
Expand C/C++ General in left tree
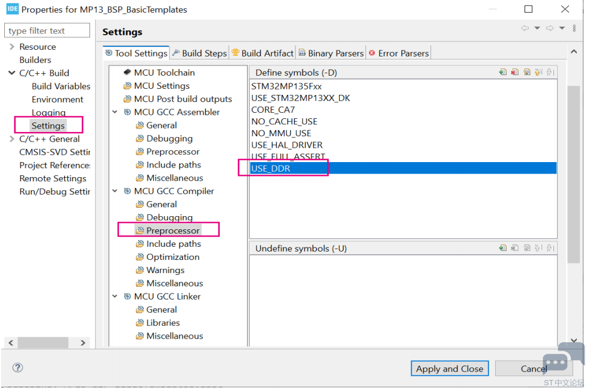(x=11, y=139)
